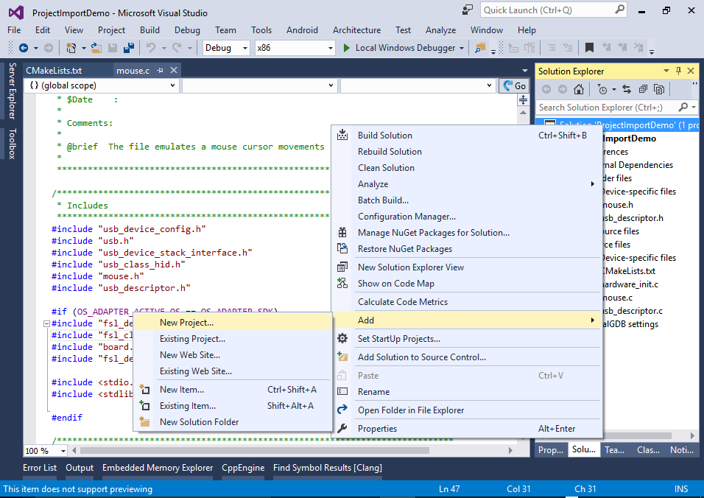704x498 pixels.
Task: Click the Navigate Backward toolbar arrow
Action: click(x=24, y=48)
